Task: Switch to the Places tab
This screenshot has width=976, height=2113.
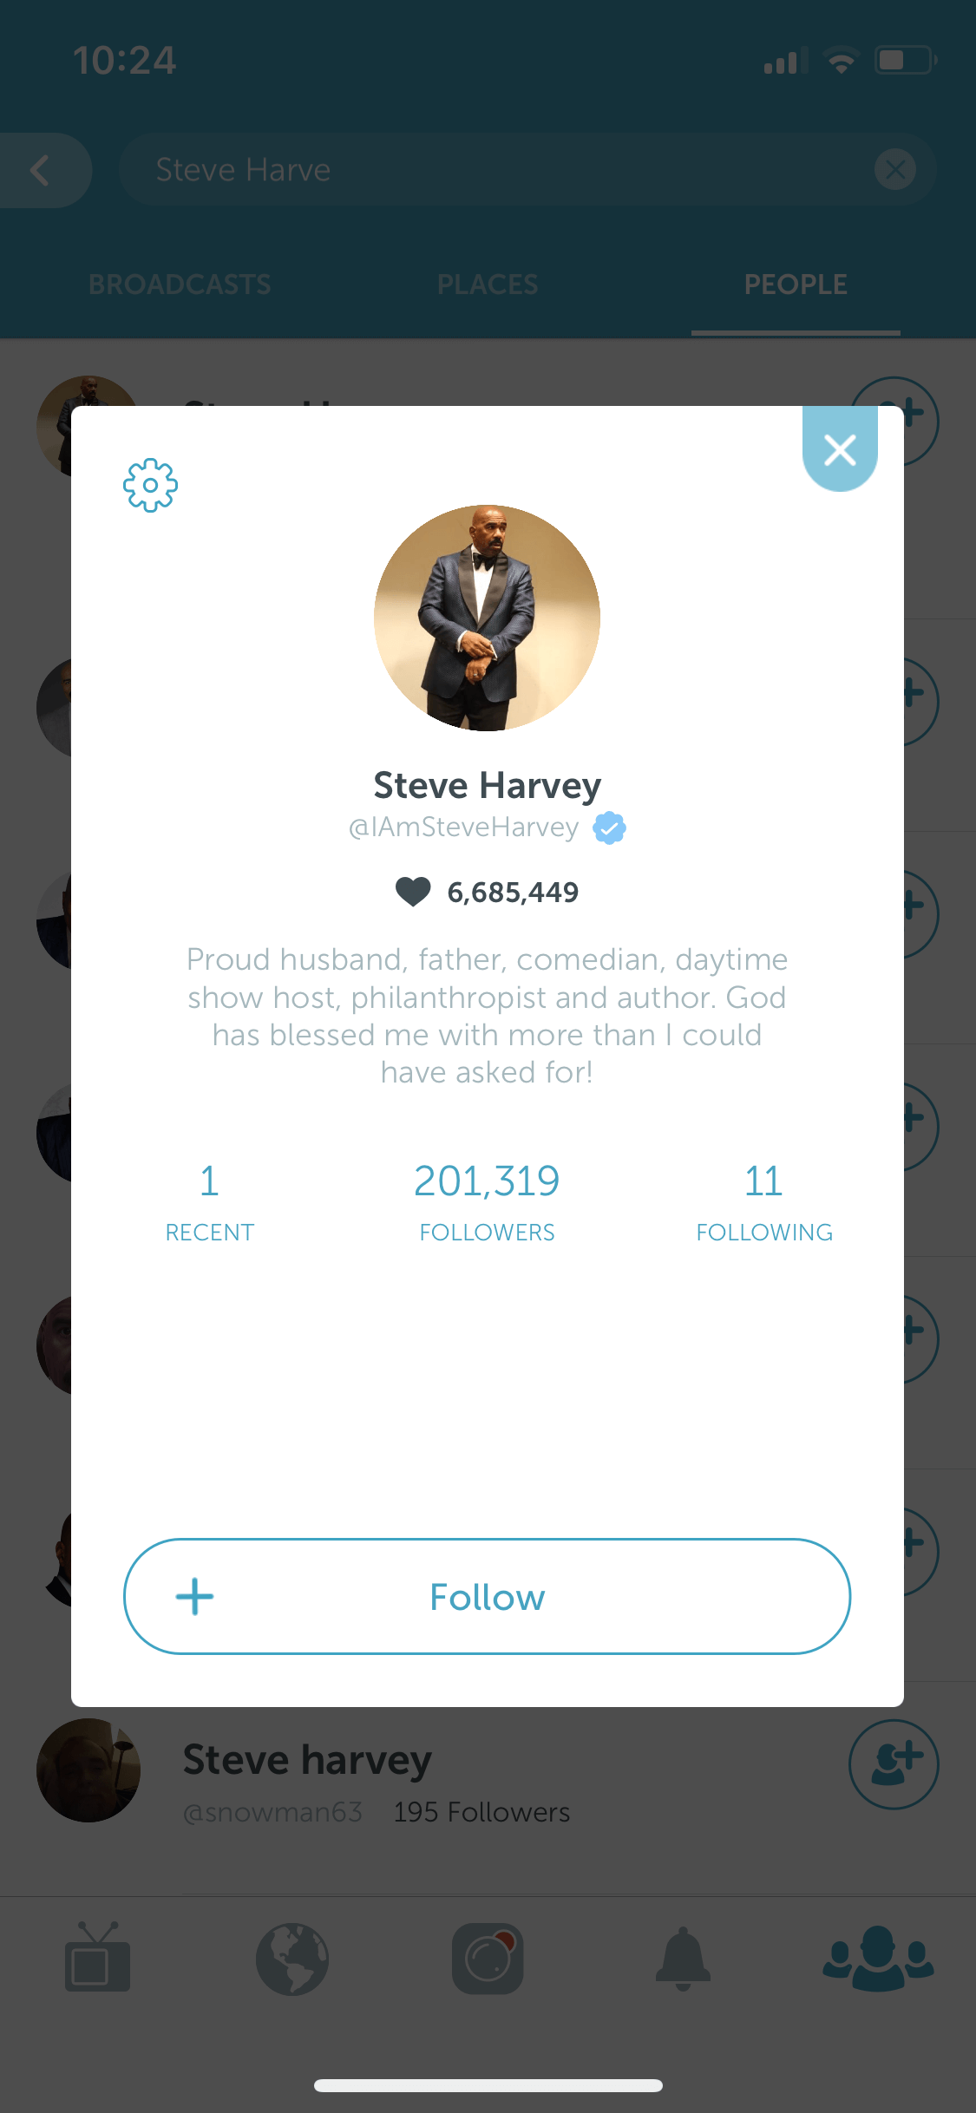Action: pos(488,285)
